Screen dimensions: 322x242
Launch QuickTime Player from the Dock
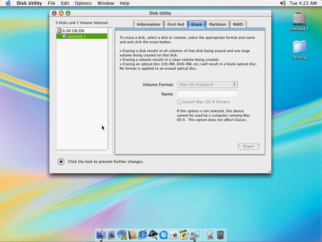click(x=163, y=235)
